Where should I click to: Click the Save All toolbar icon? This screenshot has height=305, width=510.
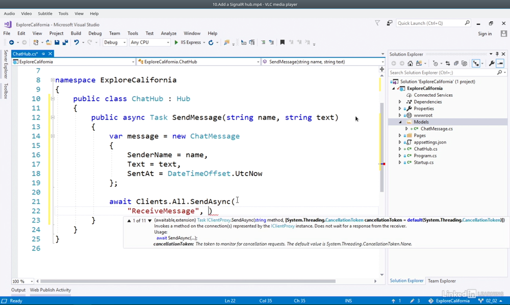[65, 43]
